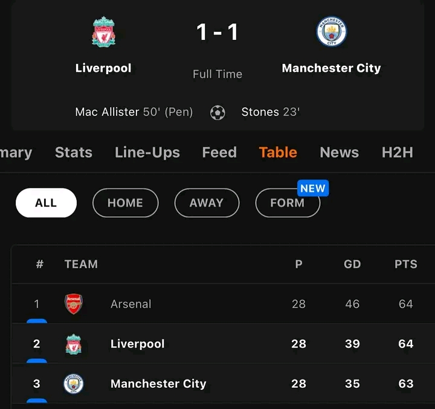The width and height of the screenshot is (435, 409).
Task: Sort table by GD column header
Action: coord(352,264)
